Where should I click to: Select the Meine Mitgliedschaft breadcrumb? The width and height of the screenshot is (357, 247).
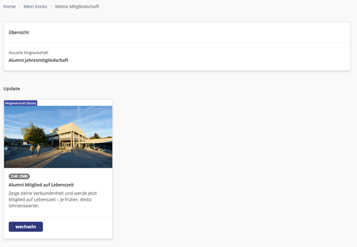click(x=77, y=6)
